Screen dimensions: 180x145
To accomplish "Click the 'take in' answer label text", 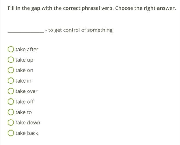I will pyautogui.click(x=23, y=81).
